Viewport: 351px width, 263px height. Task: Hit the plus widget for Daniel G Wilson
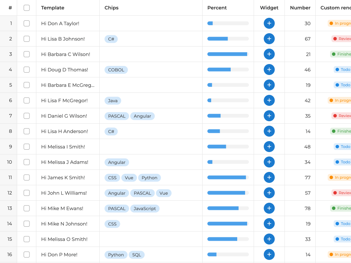(x=269, y=116)
